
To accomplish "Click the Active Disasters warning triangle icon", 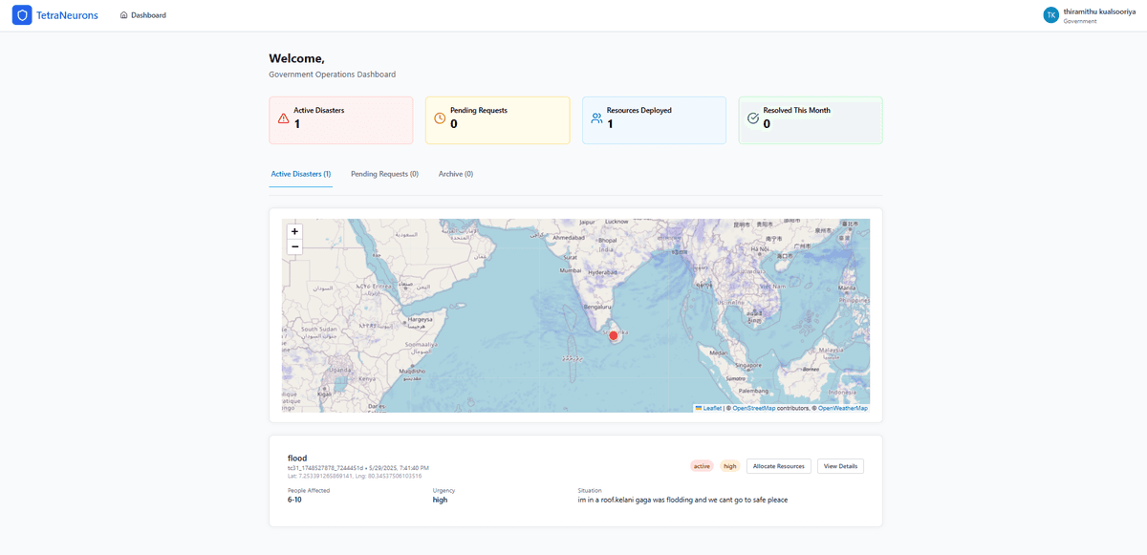I will tap(283, 118).
